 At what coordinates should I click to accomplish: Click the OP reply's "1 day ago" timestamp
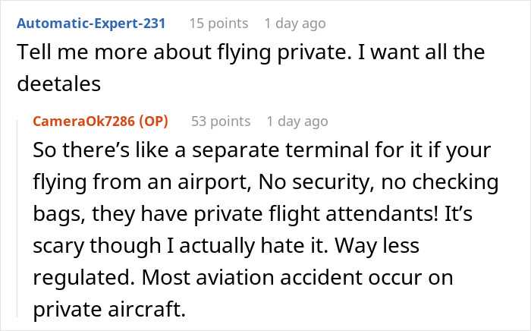[x=297, y=121]
